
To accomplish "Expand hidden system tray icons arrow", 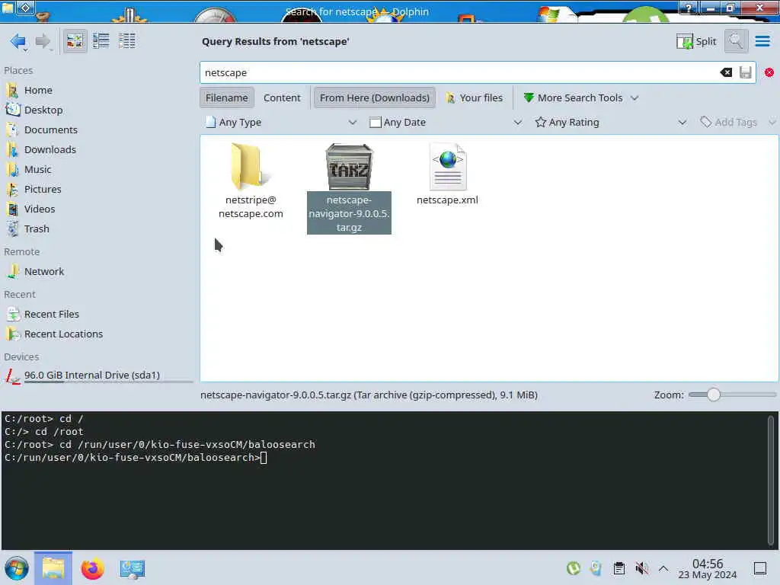I will click(663, 568).
